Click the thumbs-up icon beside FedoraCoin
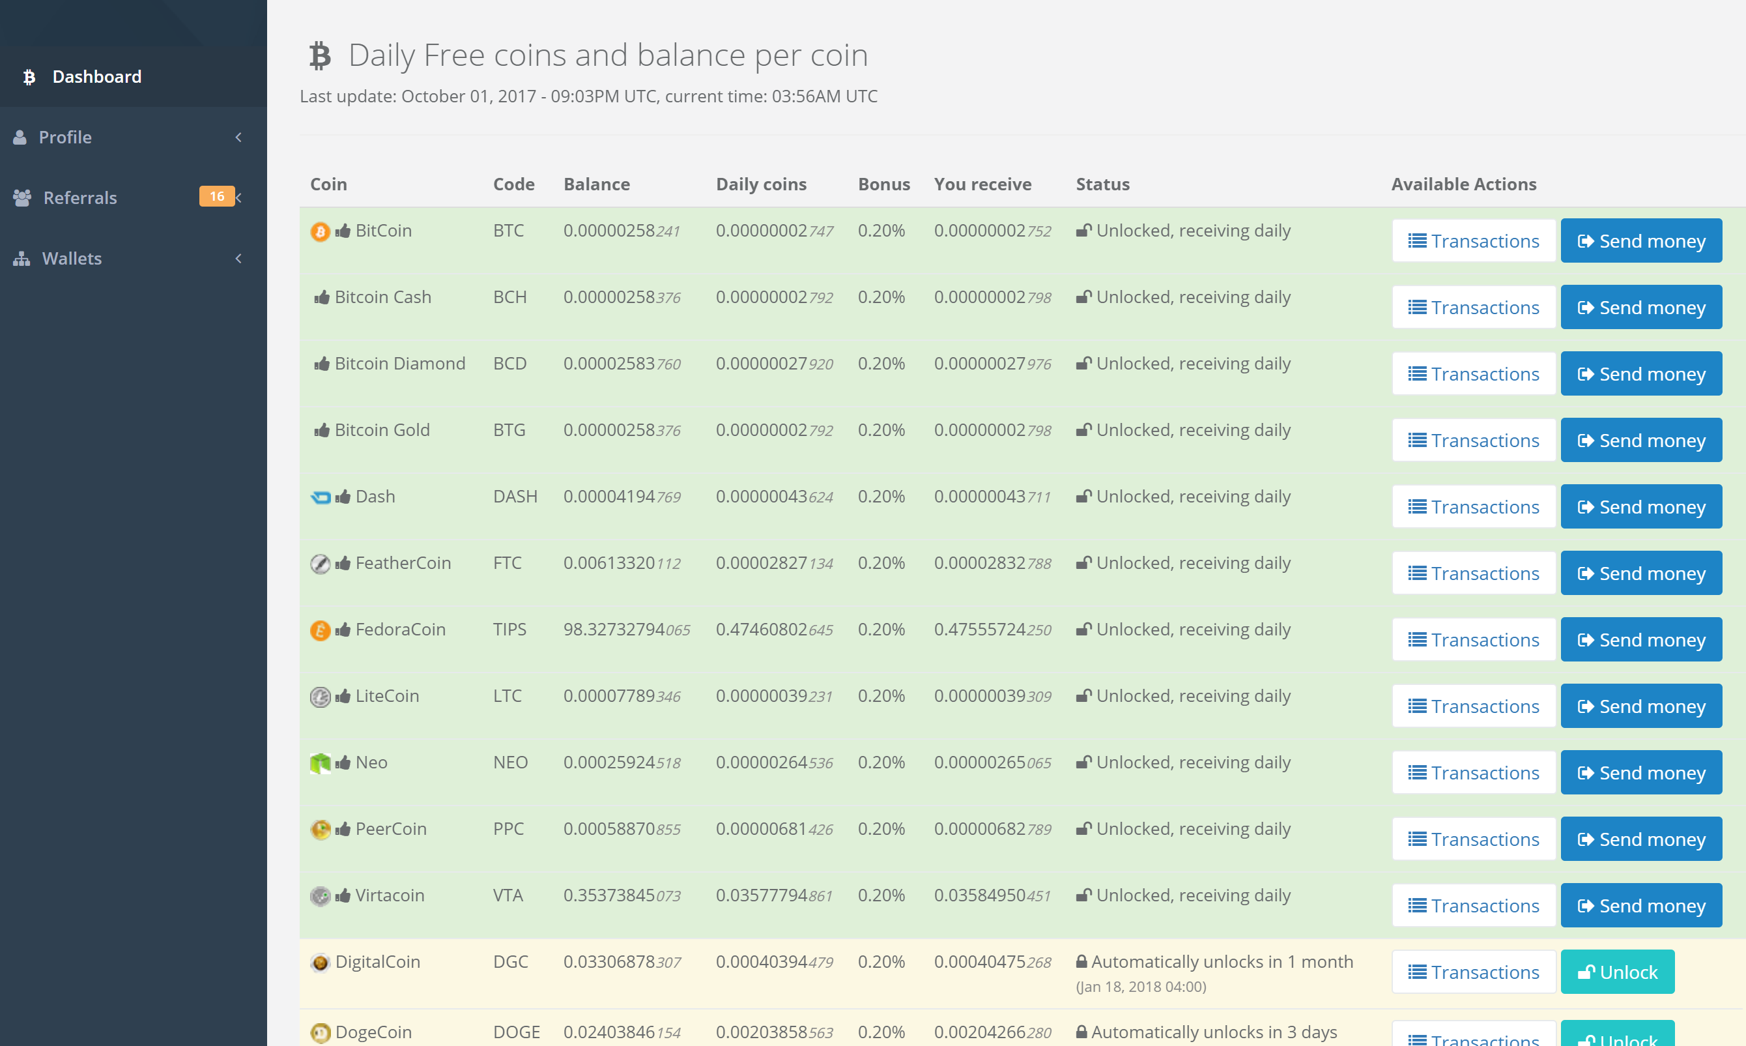Image resolution: width=1746 pixels, height=1046 pixels. pyautogui.click(x=343, y=630)
